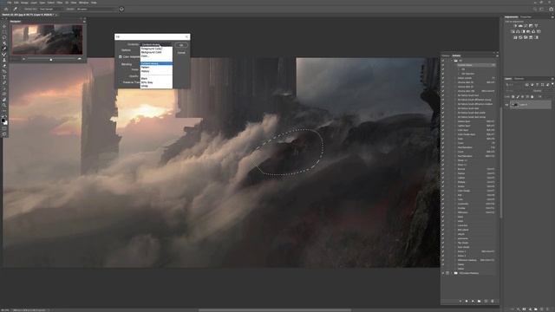The height and width of the screenshot is (312, 555).
Task: Select the Rectangular Marquee tool
Action: (4, 32)
